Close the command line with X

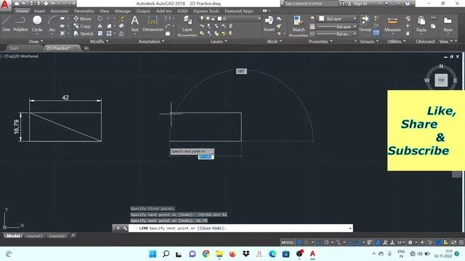(x=118, y=228)
